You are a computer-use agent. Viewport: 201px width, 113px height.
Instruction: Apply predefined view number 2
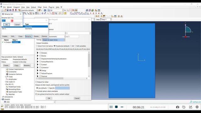point(93,13)
